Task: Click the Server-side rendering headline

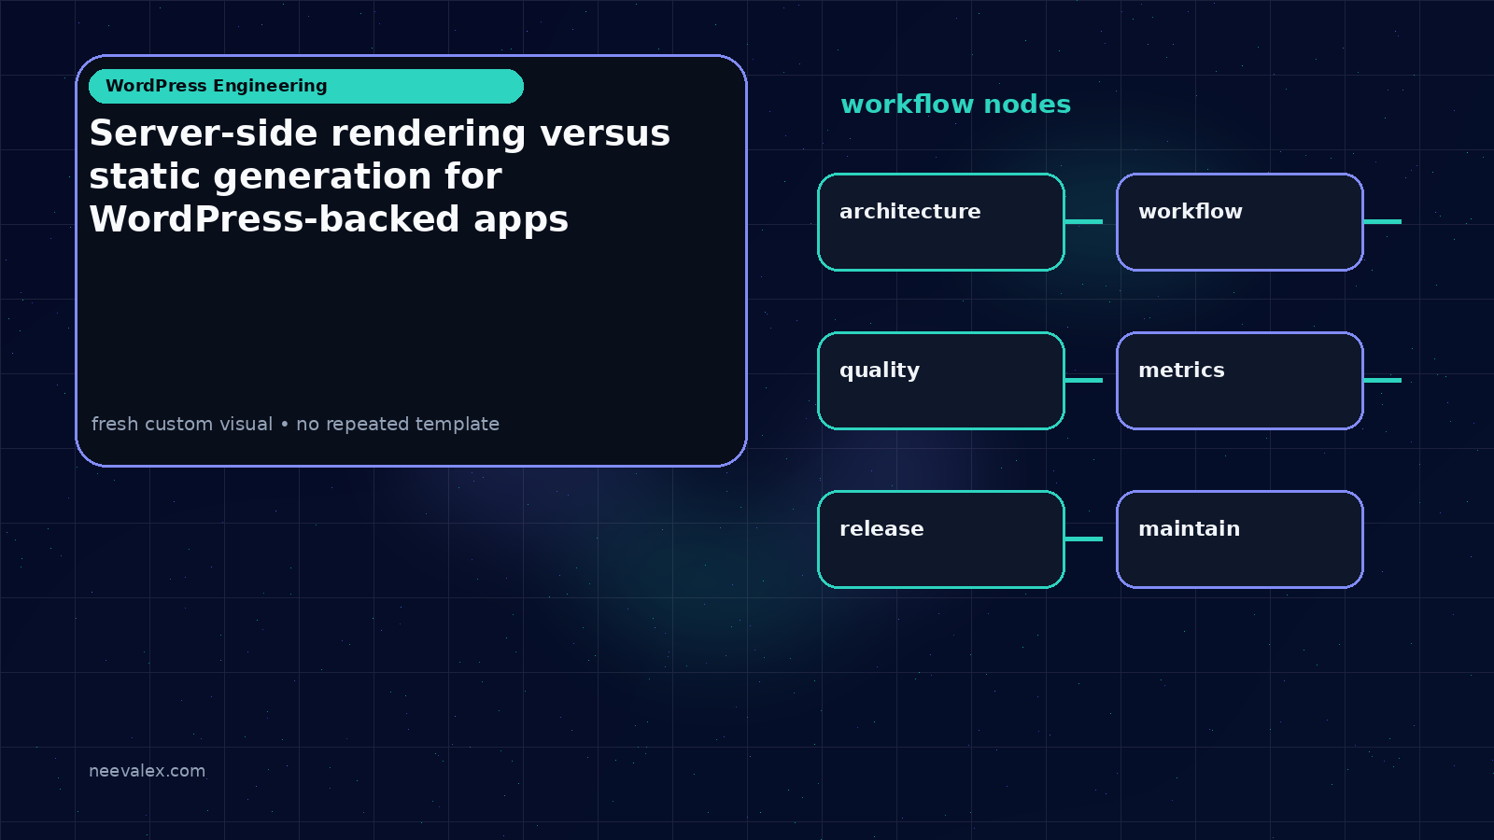Action: (380, 176)
